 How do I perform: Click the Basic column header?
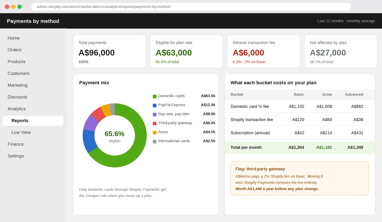point(299,94)
